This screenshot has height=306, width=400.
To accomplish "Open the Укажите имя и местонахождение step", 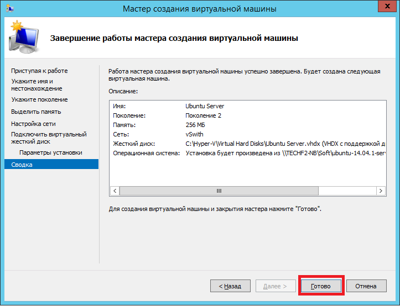I will click(37, 85).
